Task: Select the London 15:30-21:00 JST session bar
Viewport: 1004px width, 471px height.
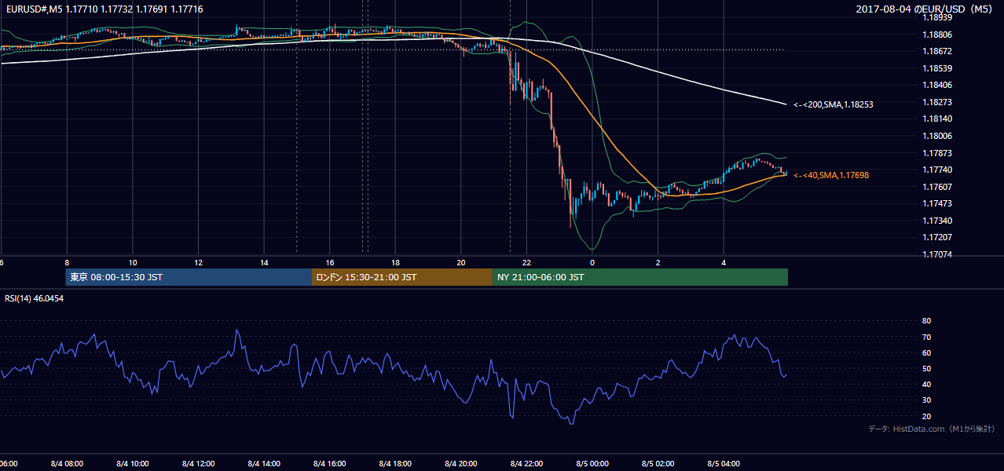Action: click(x=402, y=277)
